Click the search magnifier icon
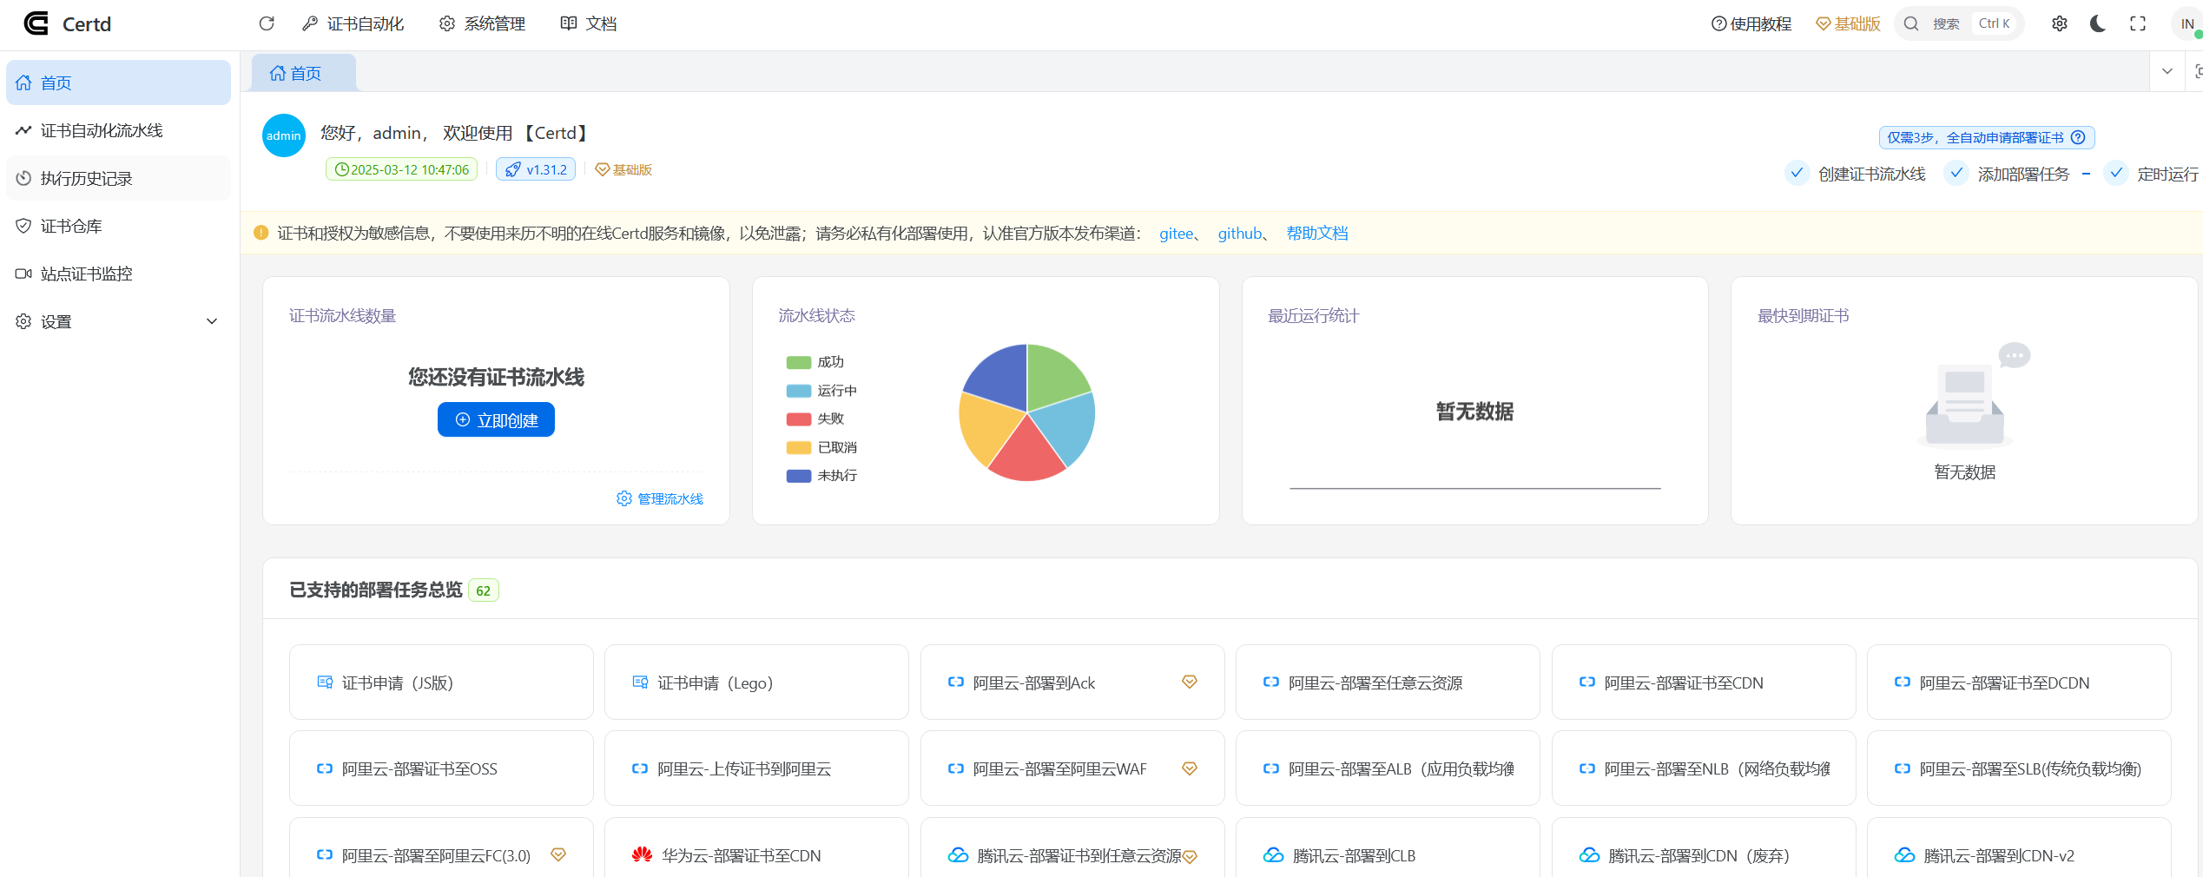The height and width of the screenshot is (877, 2203). (1911, 23)
